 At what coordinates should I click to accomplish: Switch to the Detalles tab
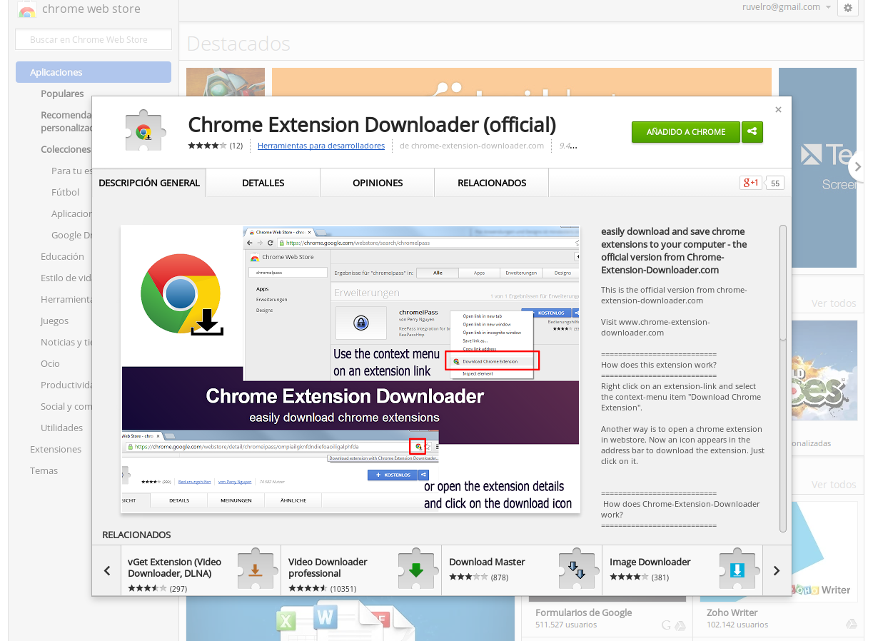coord(263,183)
